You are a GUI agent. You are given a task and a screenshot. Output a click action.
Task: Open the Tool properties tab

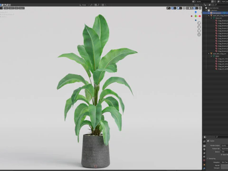(x=204, y=142)
